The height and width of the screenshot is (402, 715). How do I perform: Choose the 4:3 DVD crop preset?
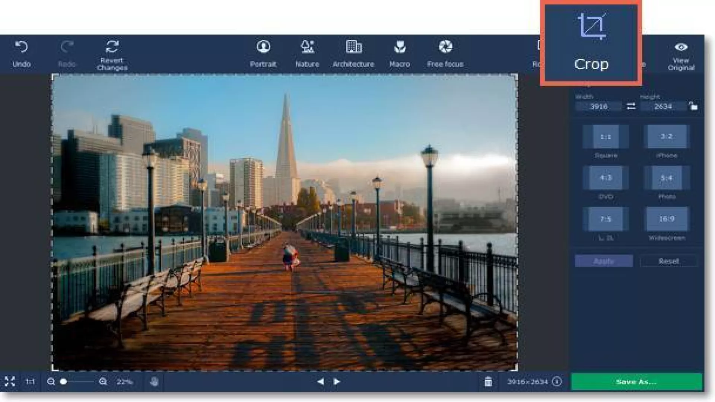(x=606, y=178)
